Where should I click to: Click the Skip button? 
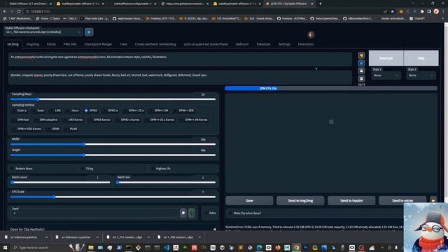point(421,58)
